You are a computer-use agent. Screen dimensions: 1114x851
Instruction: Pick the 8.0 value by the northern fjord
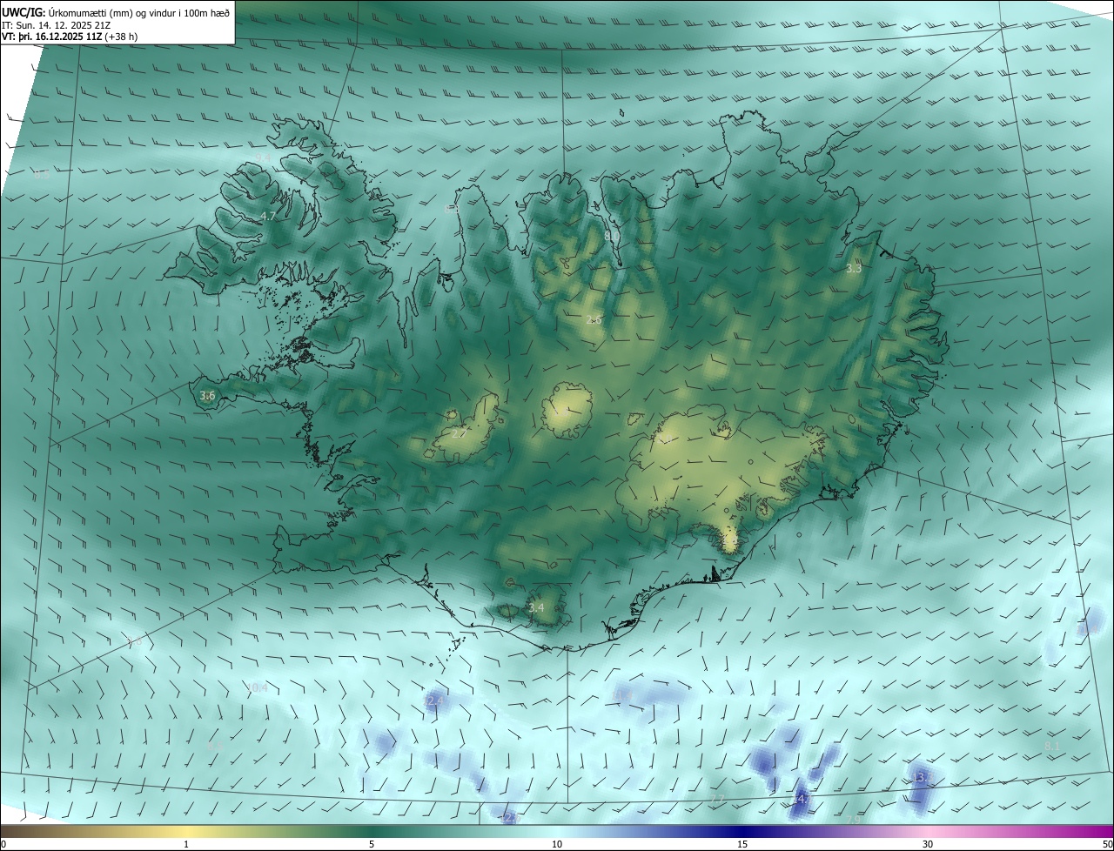click(612, 235)
